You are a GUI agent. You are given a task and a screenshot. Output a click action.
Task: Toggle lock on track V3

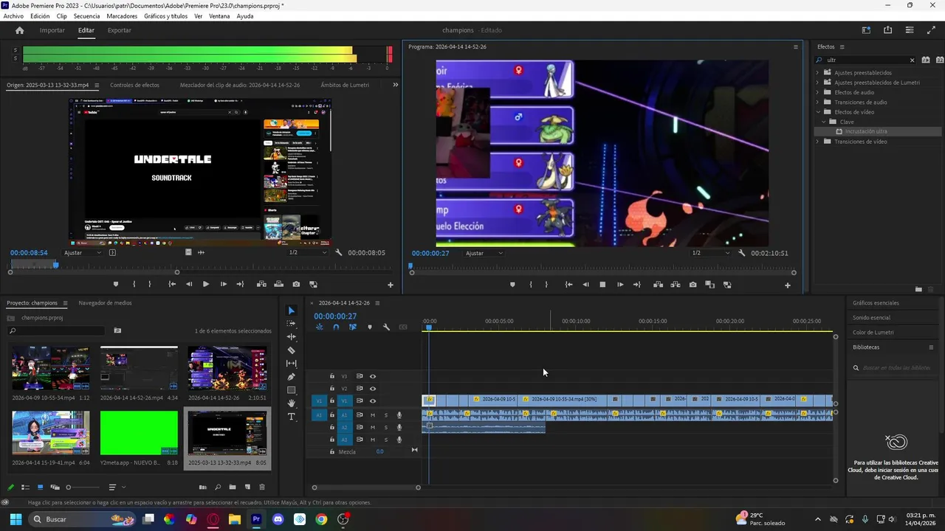[x=332, y=376]
